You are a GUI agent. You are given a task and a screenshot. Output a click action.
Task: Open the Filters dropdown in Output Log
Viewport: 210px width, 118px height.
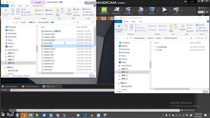5,90
